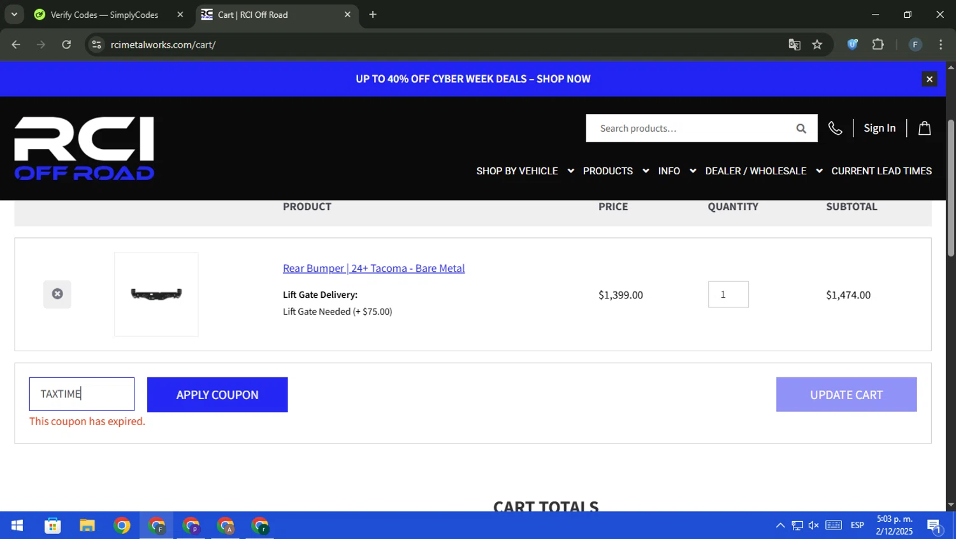Show hidden system tray icons
The width and height of the screenshot is (956, 539).
tap(780, 526)
